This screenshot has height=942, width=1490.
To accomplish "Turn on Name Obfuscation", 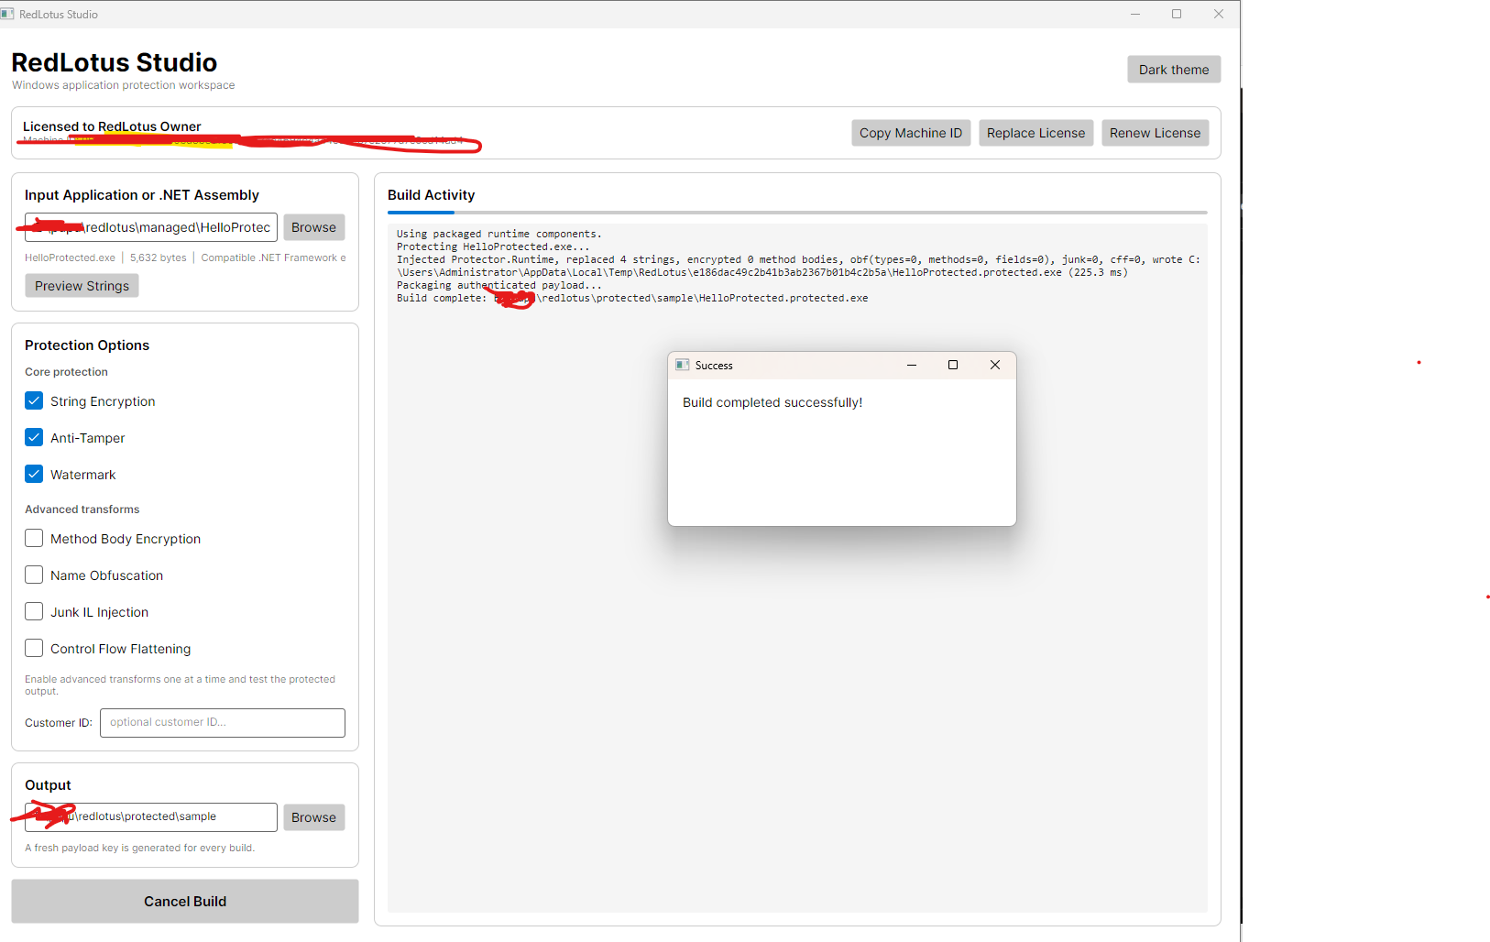I will 34,575.
